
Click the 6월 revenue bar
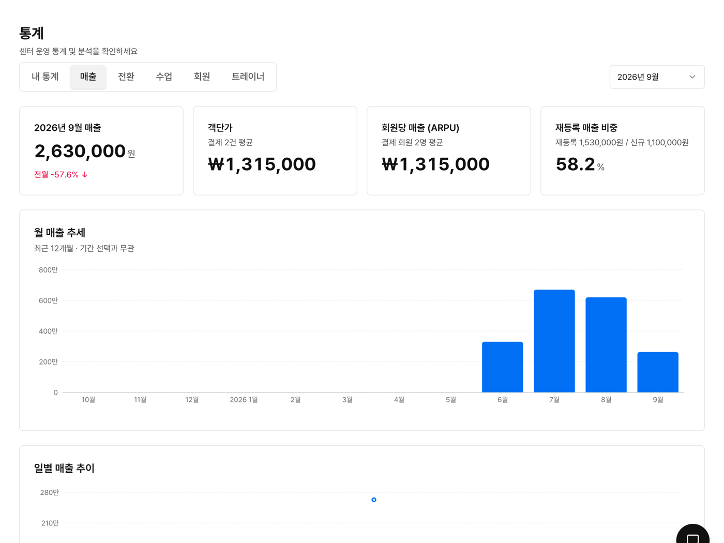click(503, 367)
